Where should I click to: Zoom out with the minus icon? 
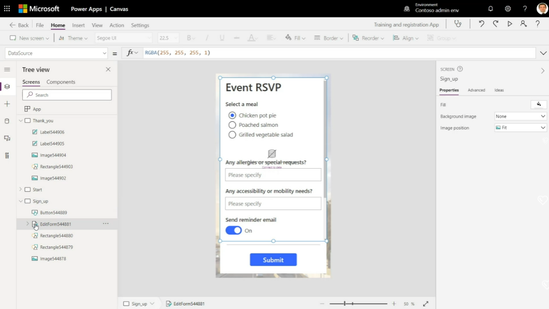322,304
